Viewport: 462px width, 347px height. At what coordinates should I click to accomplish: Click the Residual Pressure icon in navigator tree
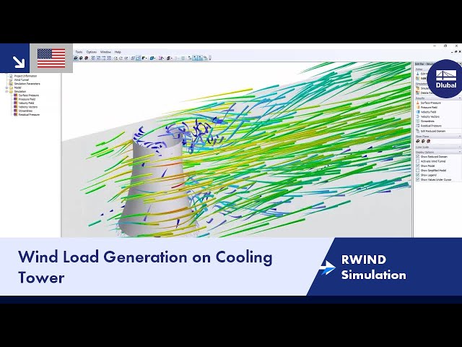[x=16, y=114]
